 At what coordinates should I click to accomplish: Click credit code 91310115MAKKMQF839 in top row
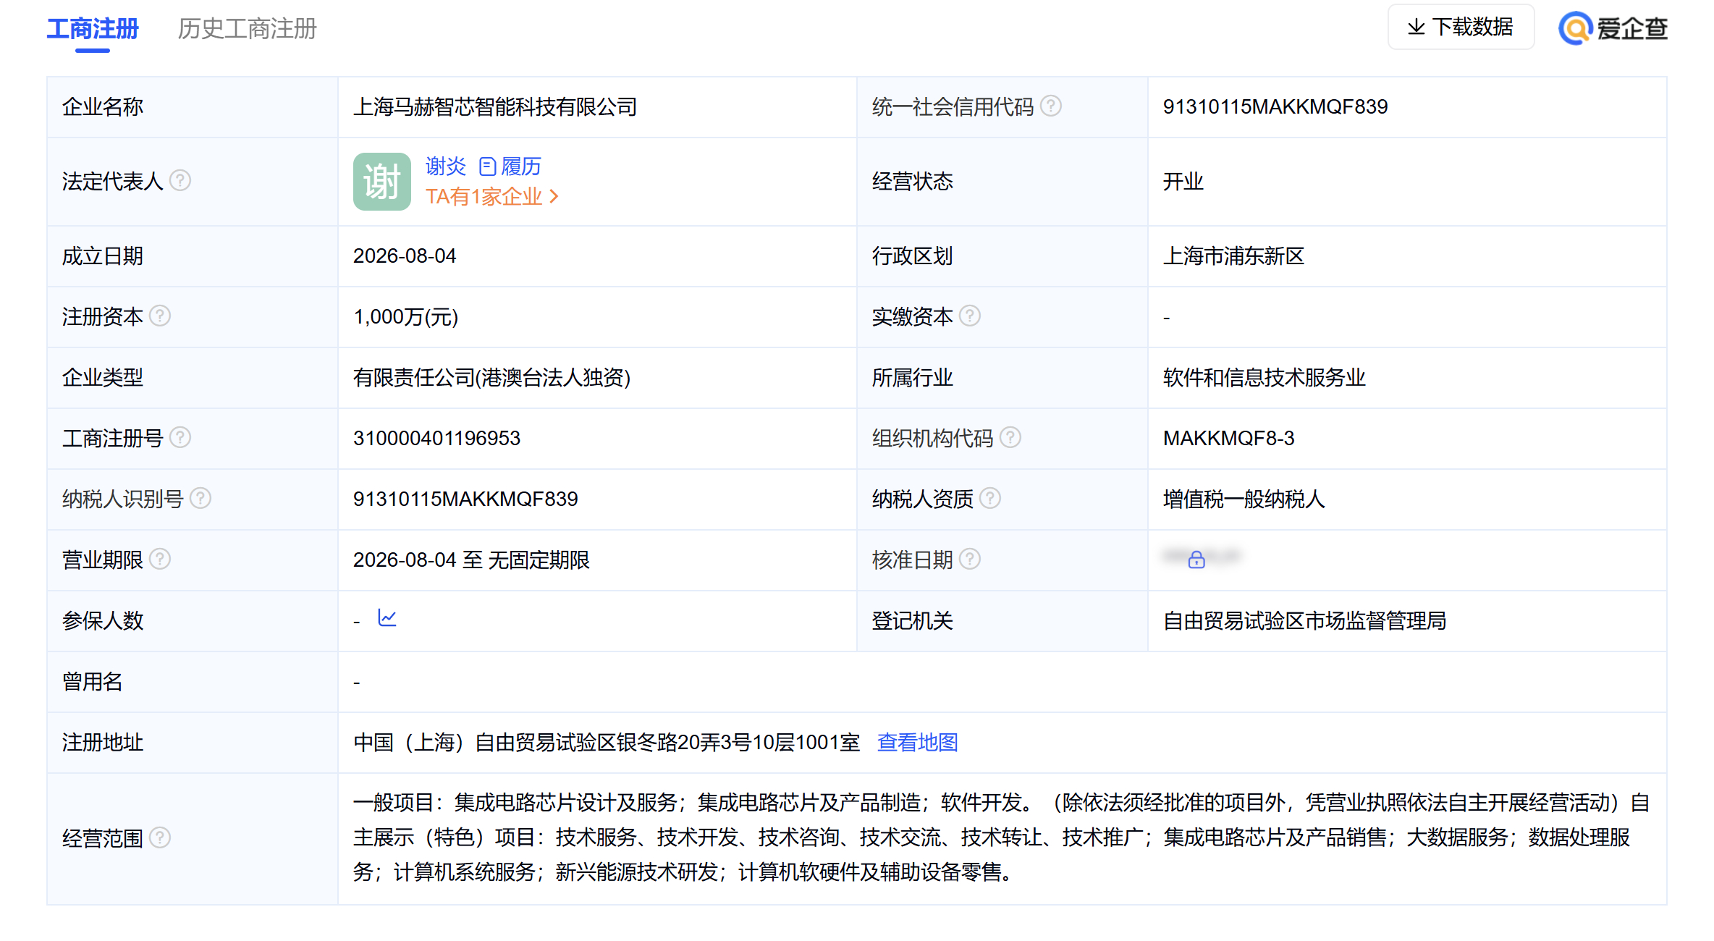pyautogui.click(x=1275, y=107)
